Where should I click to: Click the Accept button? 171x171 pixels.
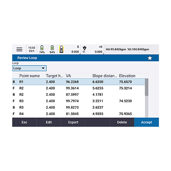pyautogui.click(x=146, y=122)
